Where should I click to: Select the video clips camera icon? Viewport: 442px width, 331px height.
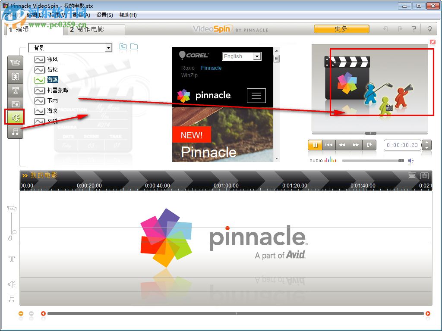point(16,62)
